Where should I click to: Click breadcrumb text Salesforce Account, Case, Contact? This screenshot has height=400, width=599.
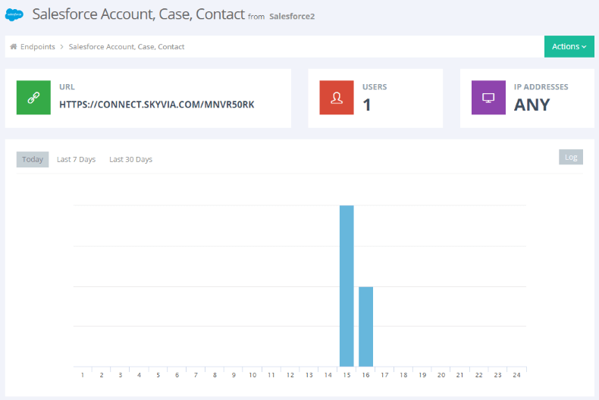tap(127, 46)
